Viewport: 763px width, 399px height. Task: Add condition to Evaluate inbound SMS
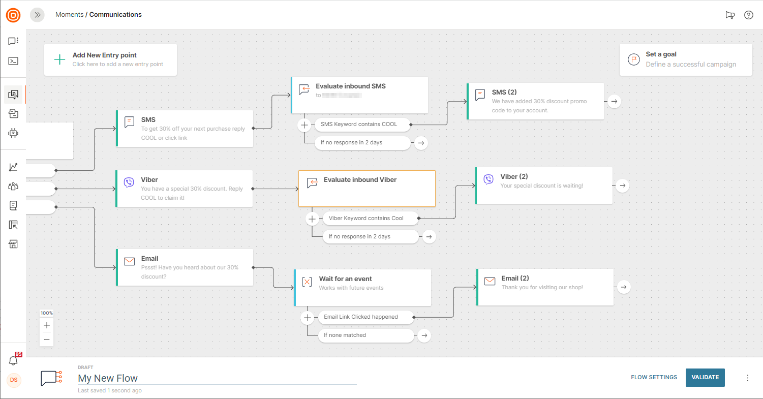[x=304, y=125]
